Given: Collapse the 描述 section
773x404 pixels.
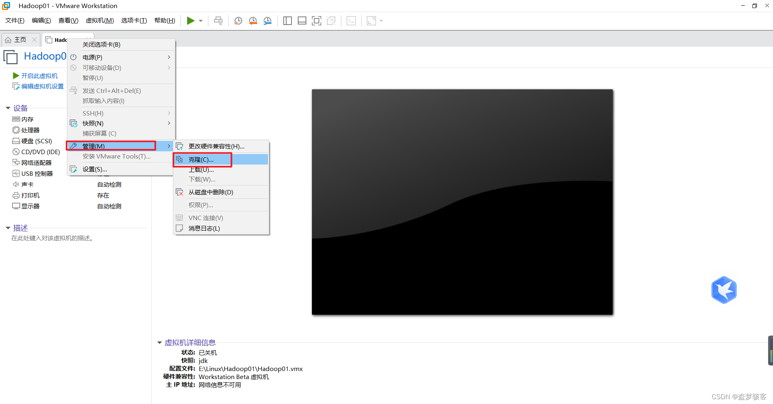Looking at the screenshot, I should [x=8, y=228].
